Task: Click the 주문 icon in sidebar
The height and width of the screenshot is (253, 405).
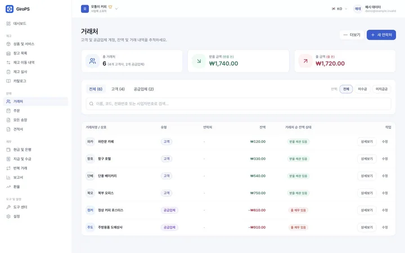Action: click(8, 111)
